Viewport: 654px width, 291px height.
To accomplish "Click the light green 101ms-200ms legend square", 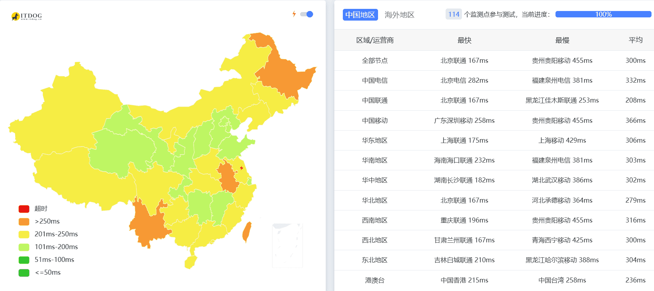I will point(23,247).
